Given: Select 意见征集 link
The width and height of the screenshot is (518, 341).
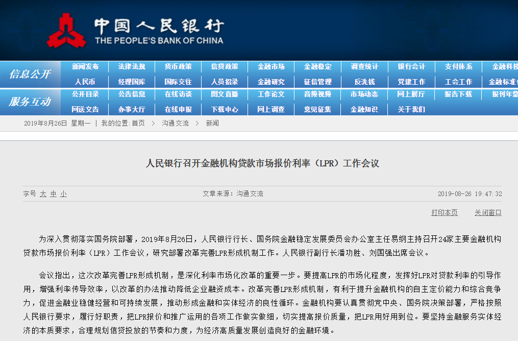Looking at the screenshot, I should 318,109.
